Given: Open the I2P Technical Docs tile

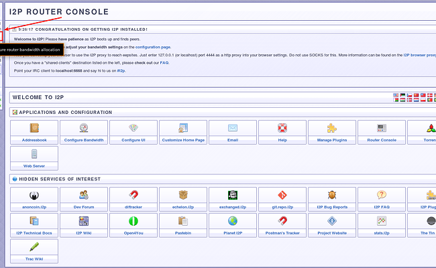Looking at the screenshot, I should tap(34, 225).
